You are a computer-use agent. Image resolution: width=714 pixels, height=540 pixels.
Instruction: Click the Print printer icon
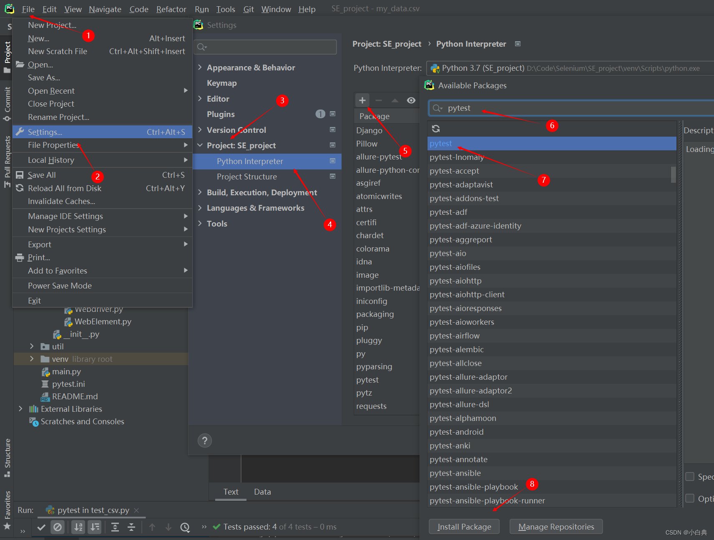(20, 257)
